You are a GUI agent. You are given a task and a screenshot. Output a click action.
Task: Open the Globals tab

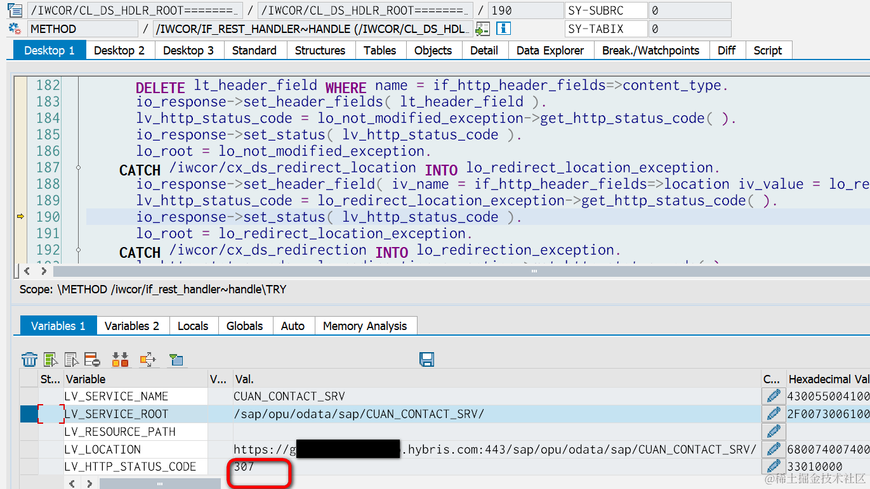pos(245,326)
